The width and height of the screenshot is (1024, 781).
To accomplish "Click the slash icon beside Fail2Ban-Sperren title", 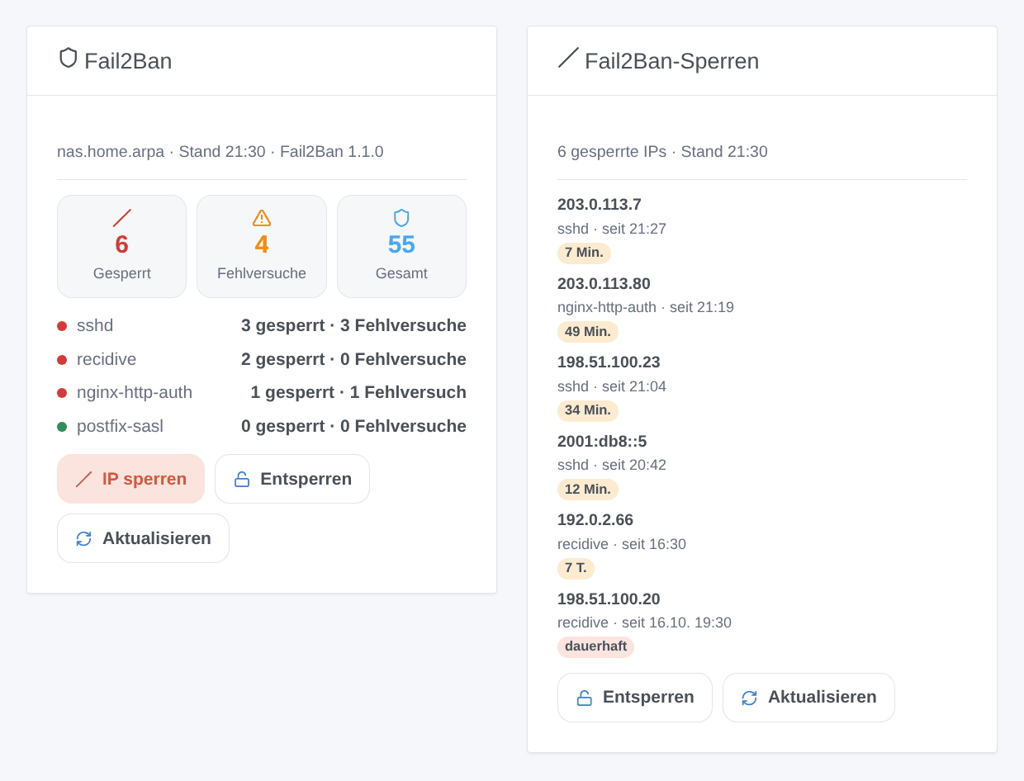I will [568, 58].
